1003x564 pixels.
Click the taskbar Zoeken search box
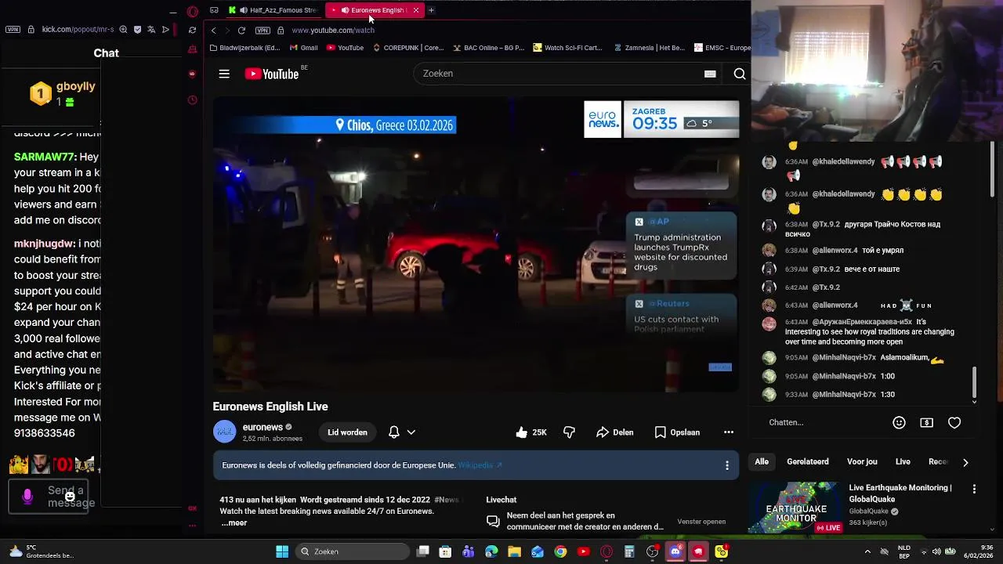[x=353, y=551]
